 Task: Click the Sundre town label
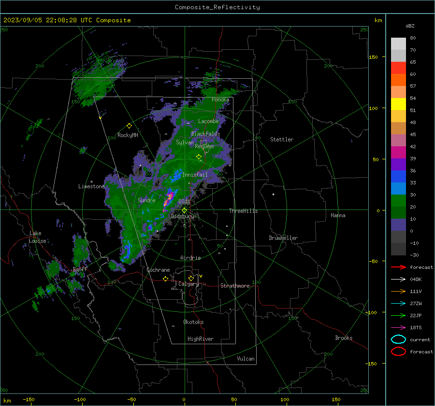point(146,200)
